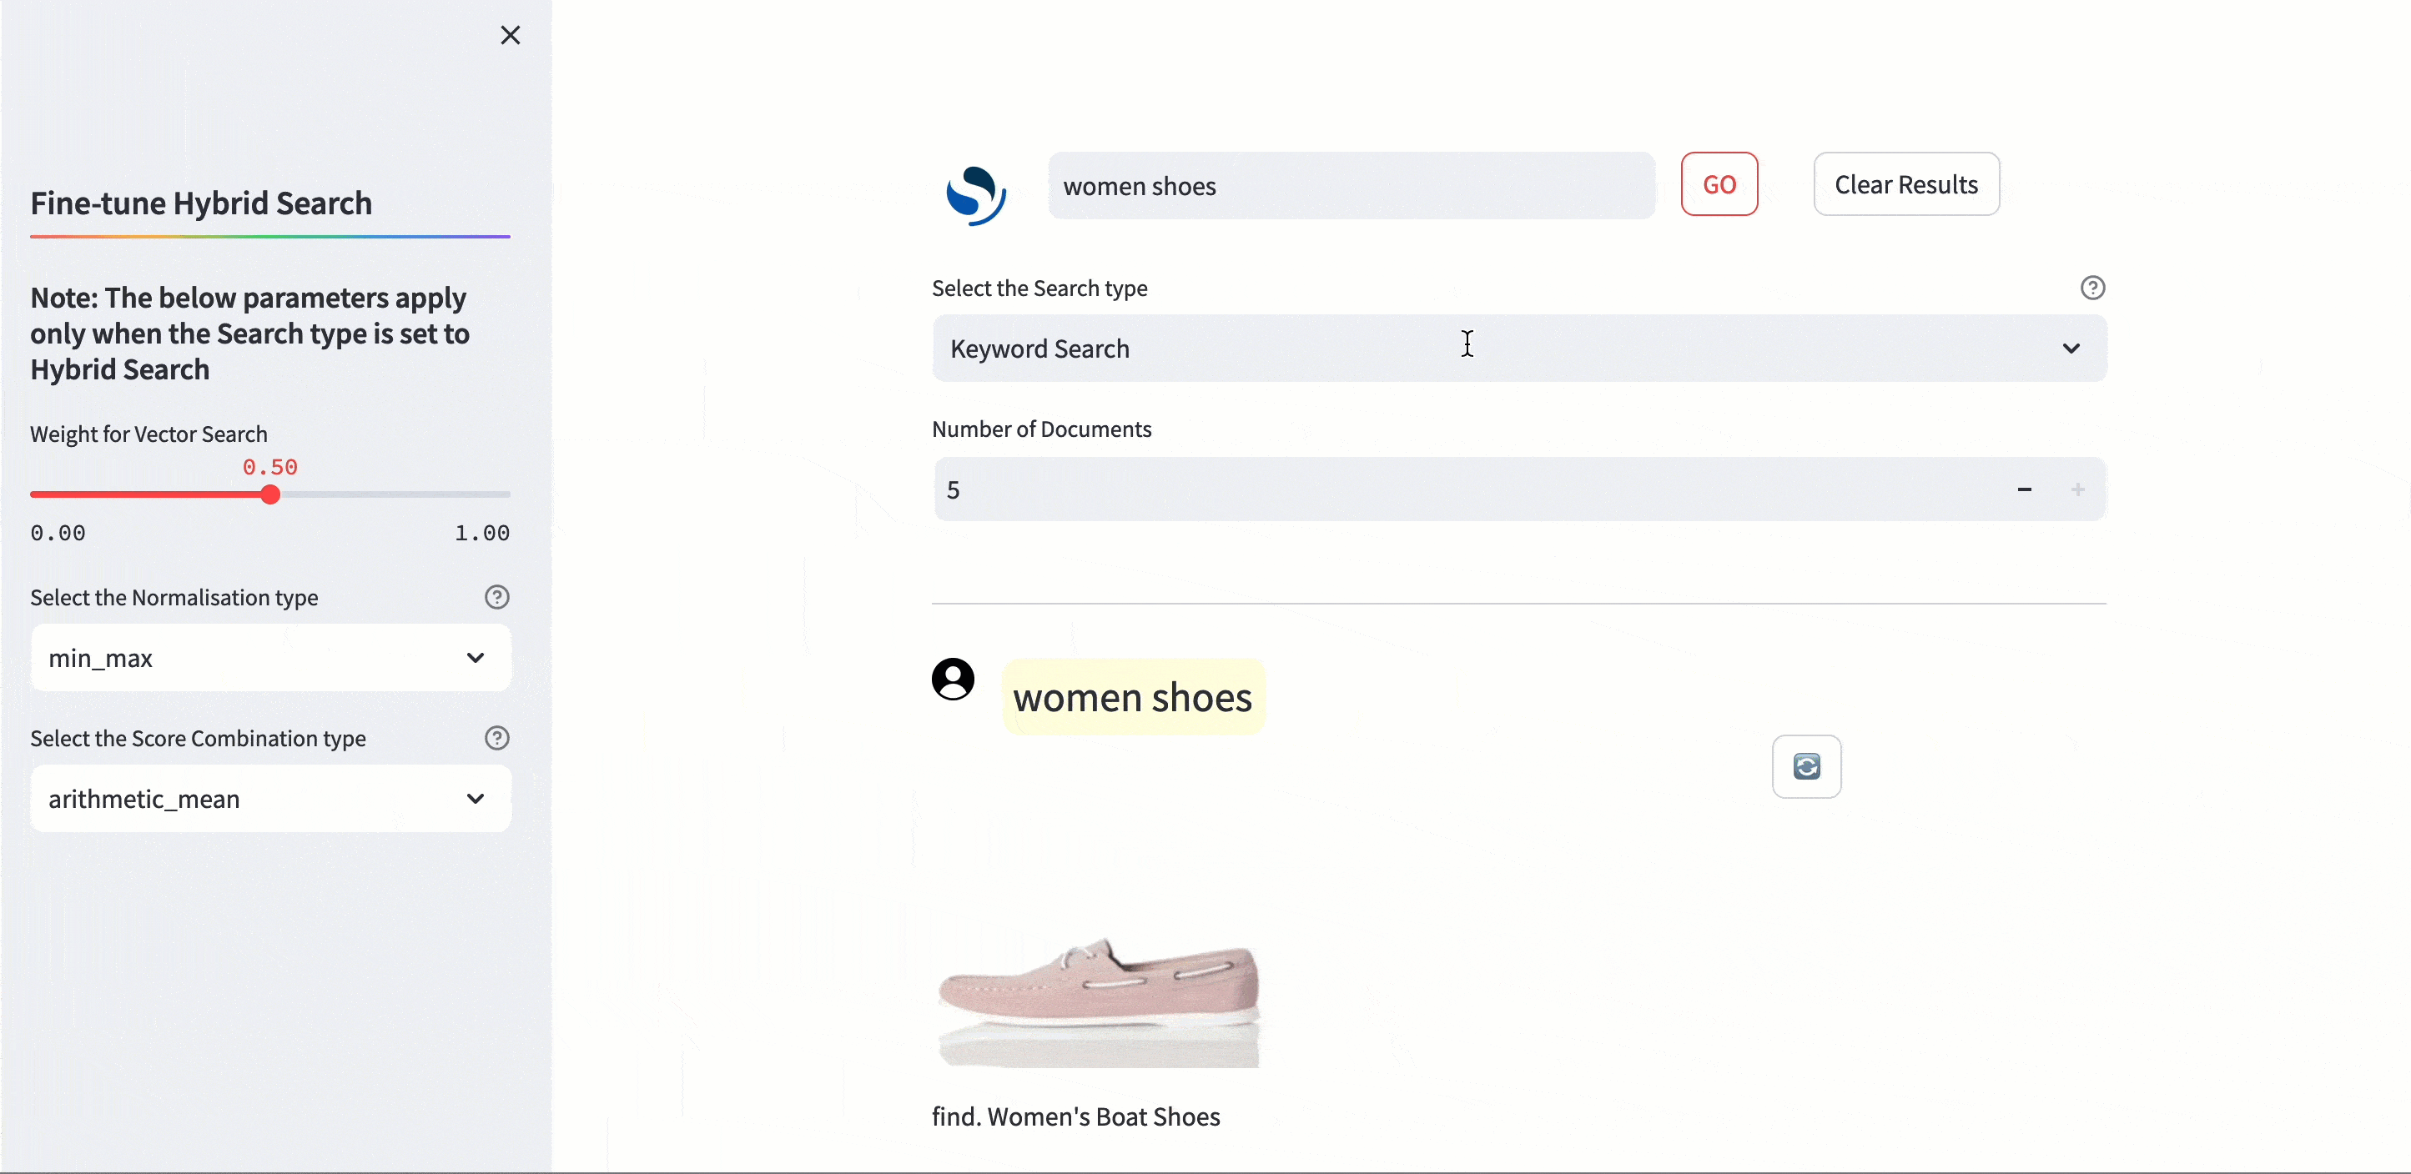Image resolution: width=2411 pixels, height=1174 pixels.
Task: Click the Vector Search weight slider handle
Action: 270,494
